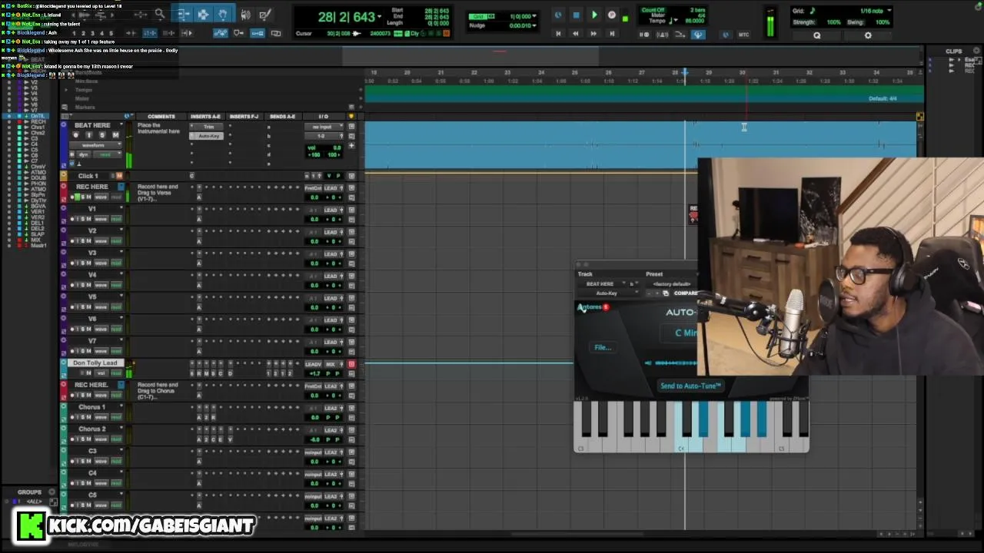Open main counter format dropdown
The image size is (984, 553).
[381, 16]
